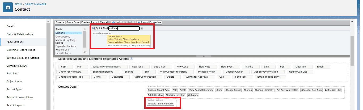This screenshot has width=363, height=110.
Task: Select Related Lists palette category
Action: [x=62, y=49]
